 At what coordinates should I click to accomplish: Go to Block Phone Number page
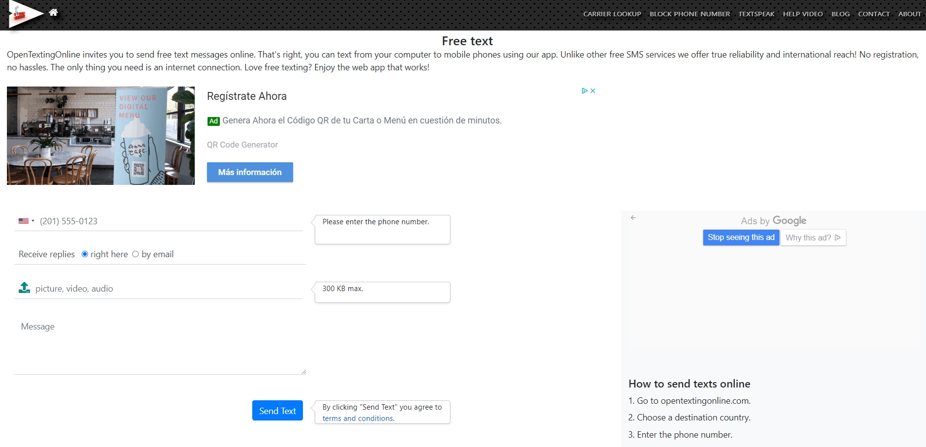689,14
